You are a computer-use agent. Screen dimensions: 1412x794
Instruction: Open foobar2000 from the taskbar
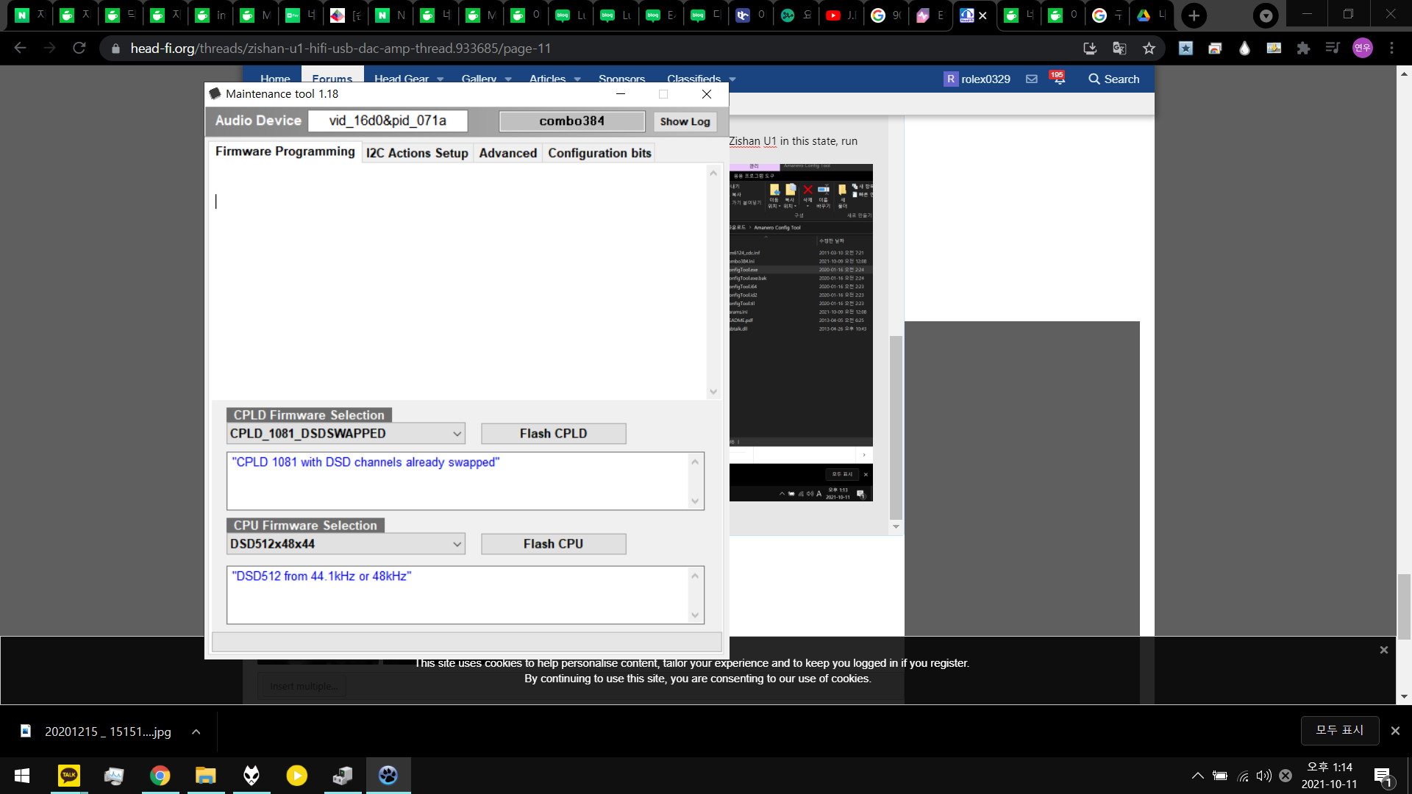tap(251, 776)
